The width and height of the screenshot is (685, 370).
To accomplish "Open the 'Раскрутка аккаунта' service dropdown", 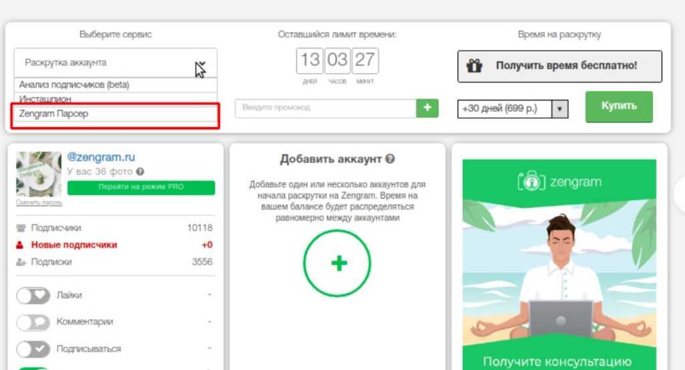I will coord(115,63).
